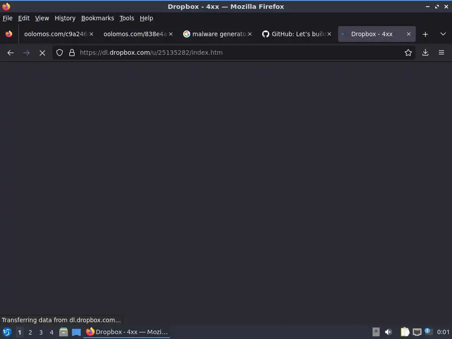Open the Edit menu

24,18
